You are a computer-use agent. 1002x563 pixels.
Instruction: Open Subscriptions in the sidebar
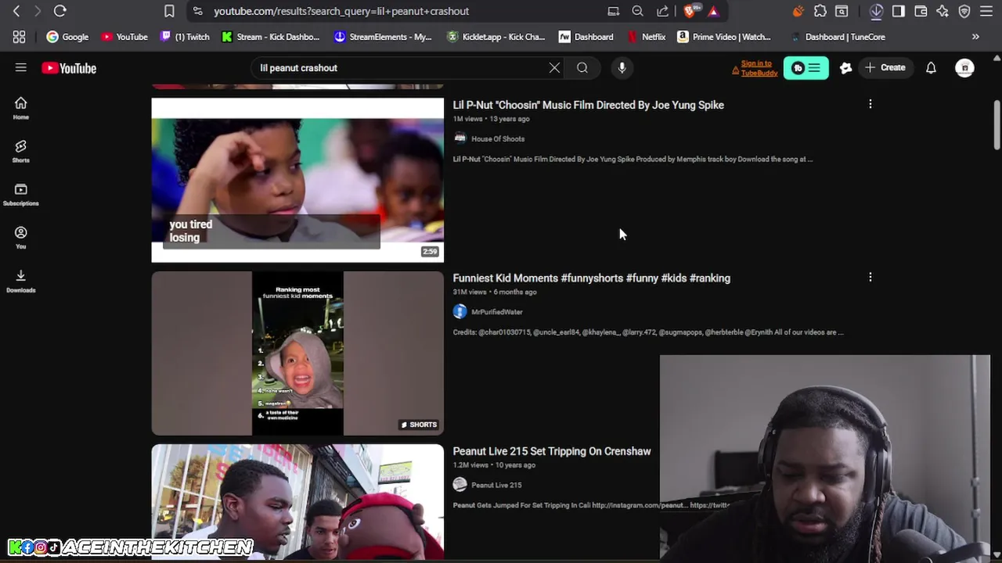click(21, 195)
